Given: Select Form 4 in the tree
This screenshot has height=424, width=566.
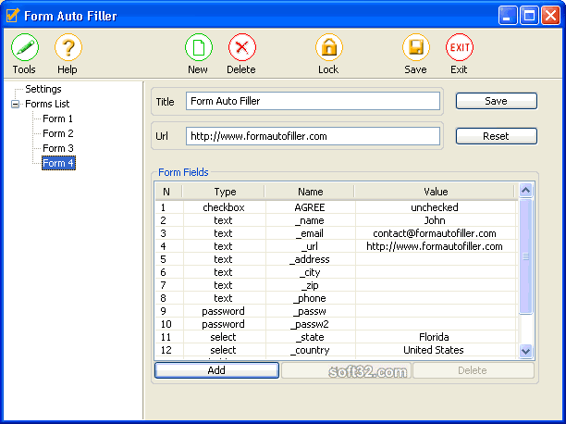Looking at the screenshot, I should (x=58, y=163).
